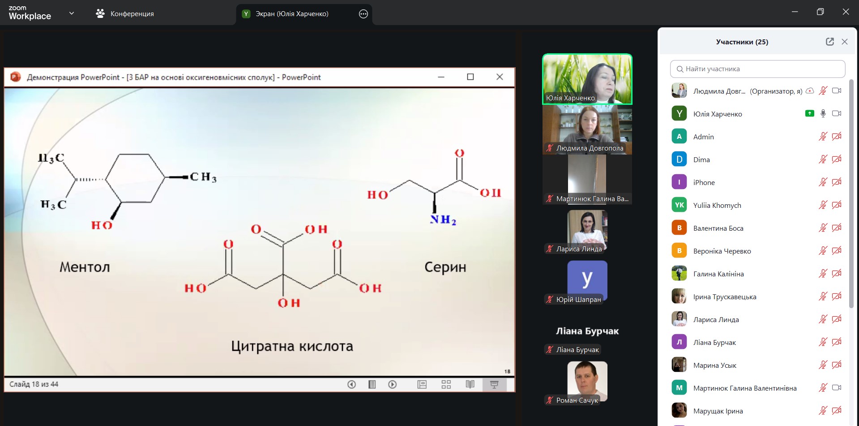Open slide sorter grid view icon
Image resolution: width=859 pixels, height=426 pixels.
click(446, 384)
